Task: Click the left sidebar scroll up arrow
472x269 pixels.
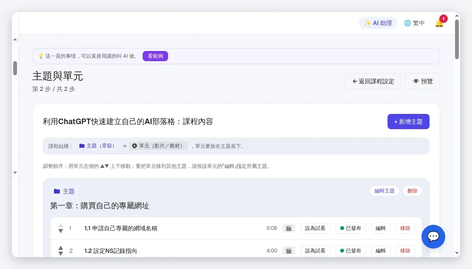Action: tap(15, 40)
